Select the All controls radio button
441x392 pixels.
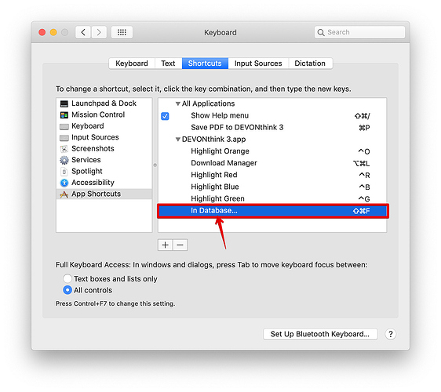coord(67,290)
